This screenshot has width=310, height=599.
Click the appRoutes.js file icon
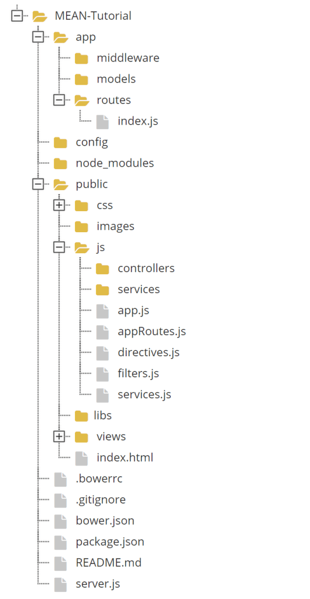click(x=102, y=332)
